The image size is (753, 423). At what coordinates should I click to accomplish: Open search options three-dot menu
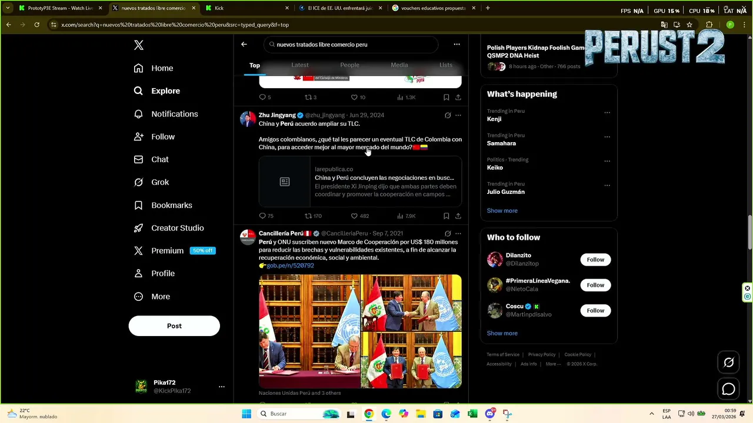(x=457, y=44)
